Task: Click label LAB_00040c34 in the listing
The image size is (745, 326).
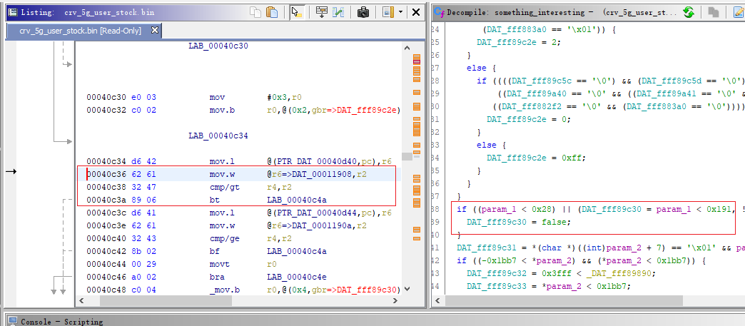Action: click(x=218, y=136)
